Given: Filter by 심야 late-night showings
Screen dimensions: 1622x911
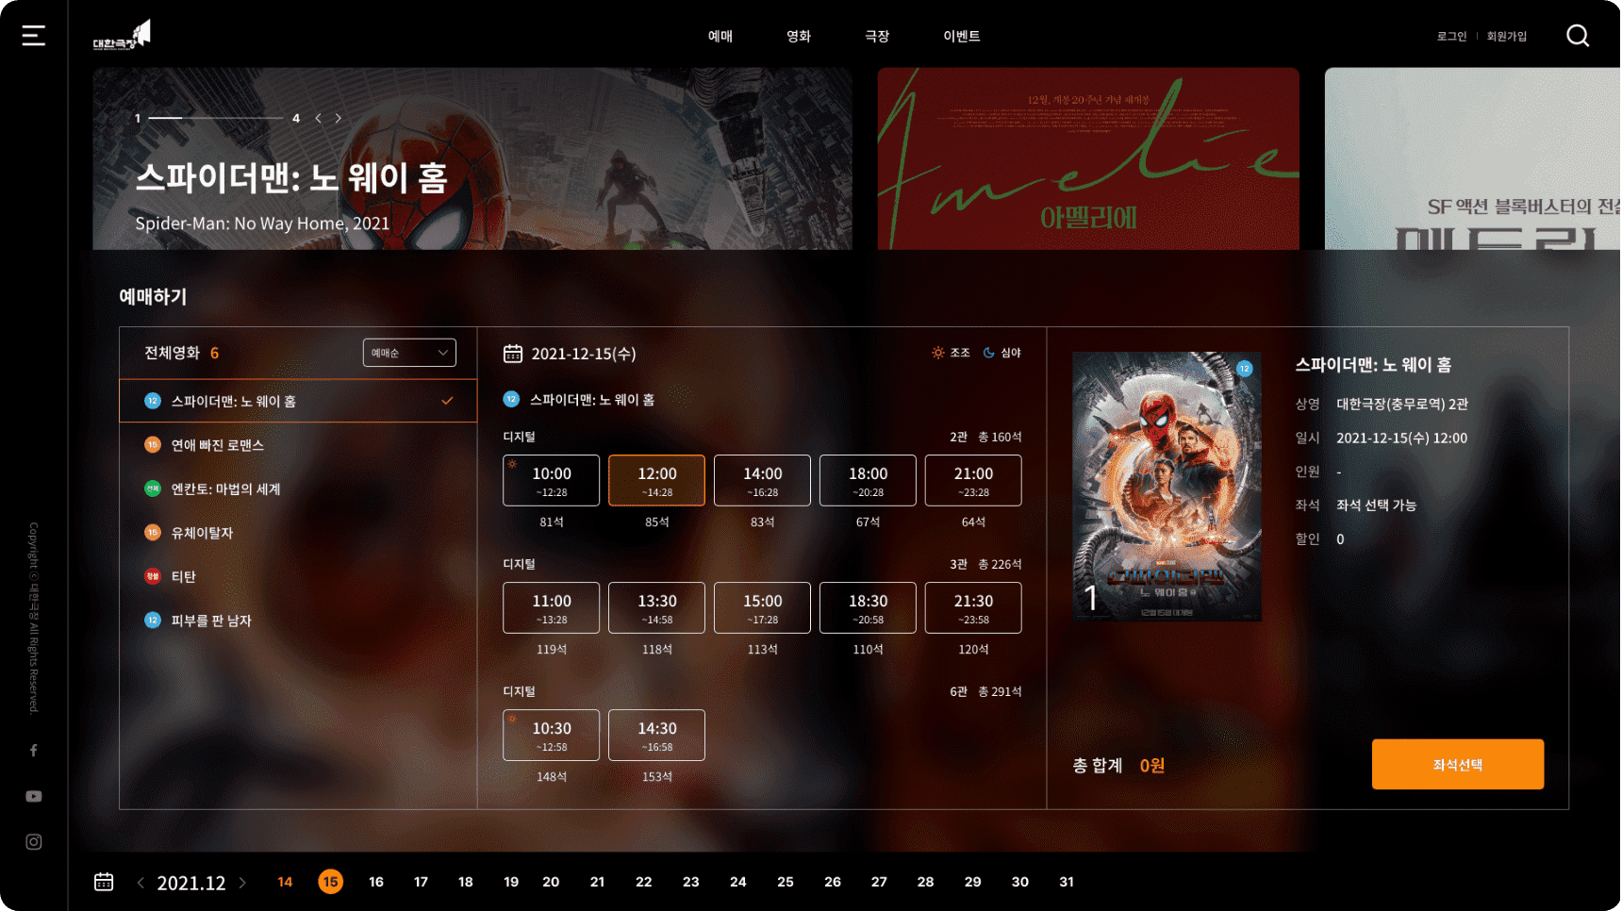Looking at the screenshot, I should pos(1002,353).
